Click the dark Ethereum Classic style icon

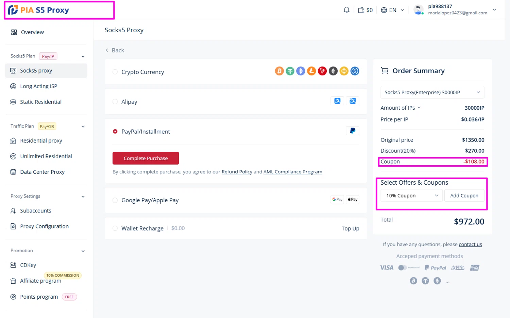pyautogui.click(x=333, y=71)
